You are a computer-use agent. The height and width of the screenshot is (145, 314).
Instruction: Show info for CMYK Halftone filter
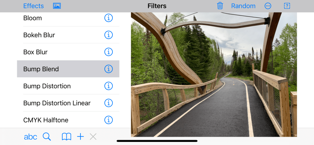108,120
